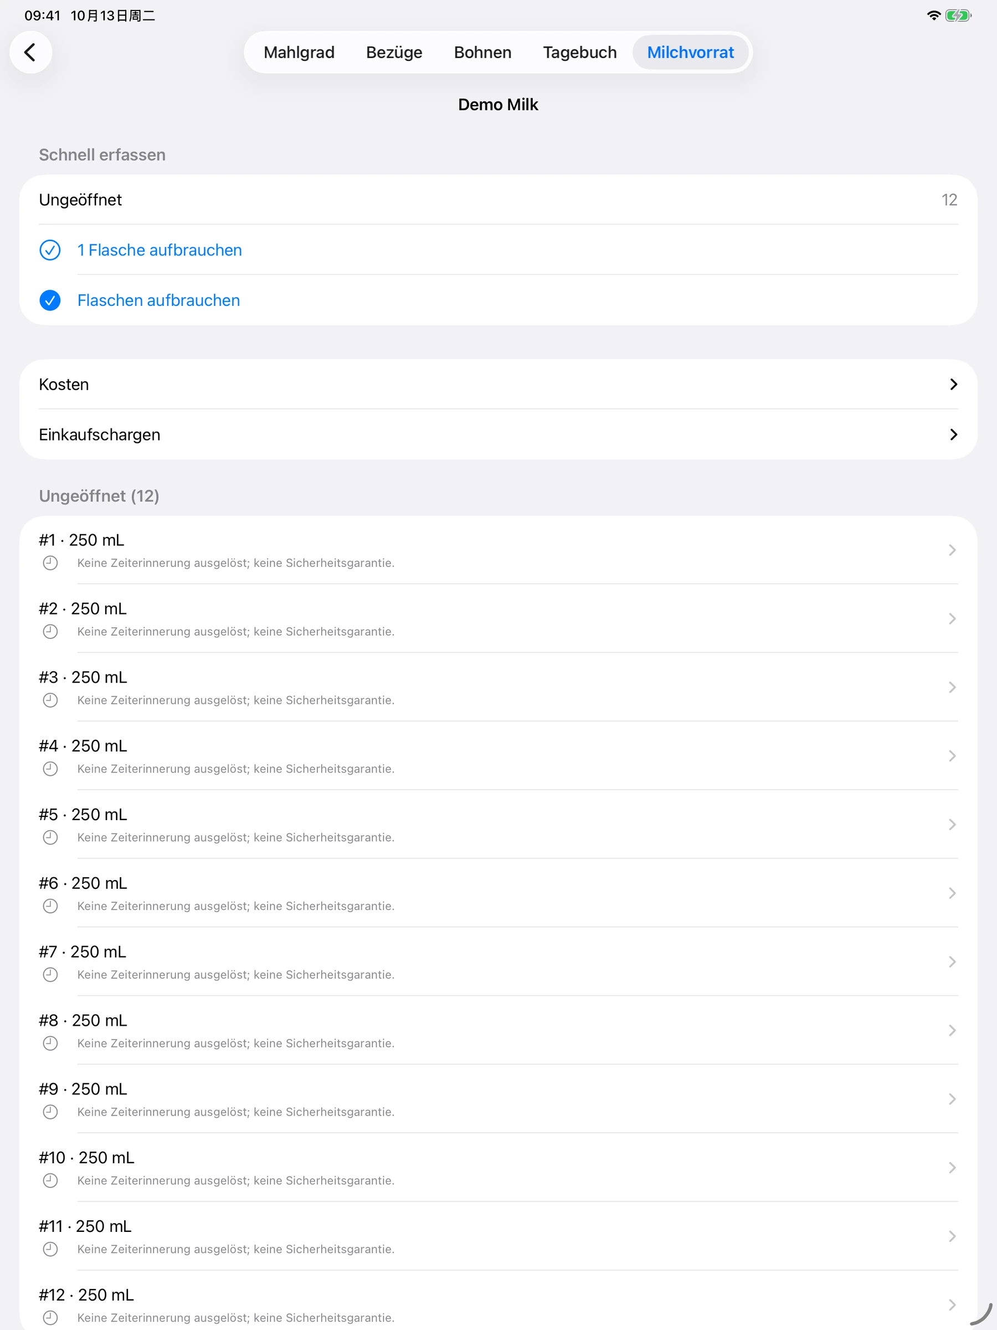This screenshot has width=997, height=1330.
Task: Select row '#11 · 250 mL'
Action: click(x=498, y=1236)
